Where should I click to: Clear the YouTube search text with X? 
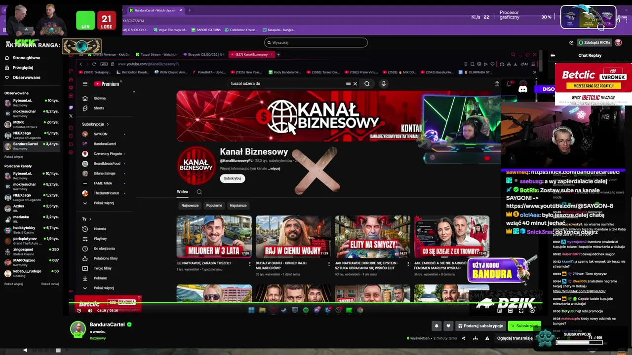click(355, 84)
